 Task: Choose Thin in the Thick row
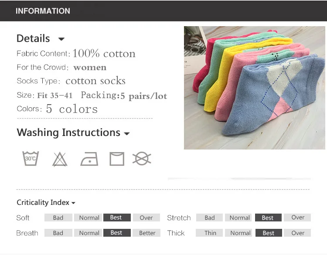(x=209, y=233)
